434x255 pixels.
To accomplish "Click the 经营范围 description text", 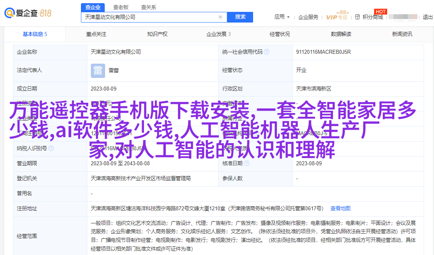I will point(253,236).
